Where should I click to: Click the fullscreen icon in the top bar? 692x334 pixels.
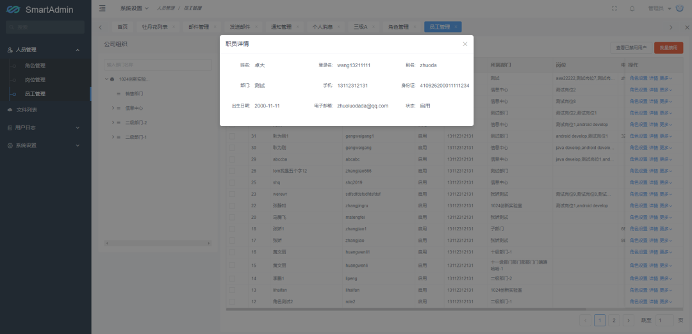coord(614,8)
